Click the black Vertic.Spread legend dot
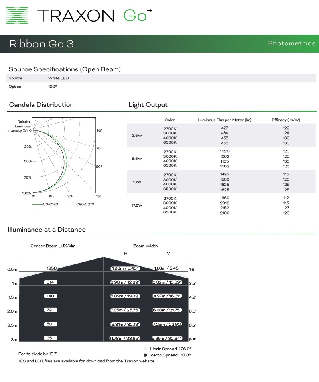Image resolution: width=319 pixels, height=382 pixels. point(145,355)
